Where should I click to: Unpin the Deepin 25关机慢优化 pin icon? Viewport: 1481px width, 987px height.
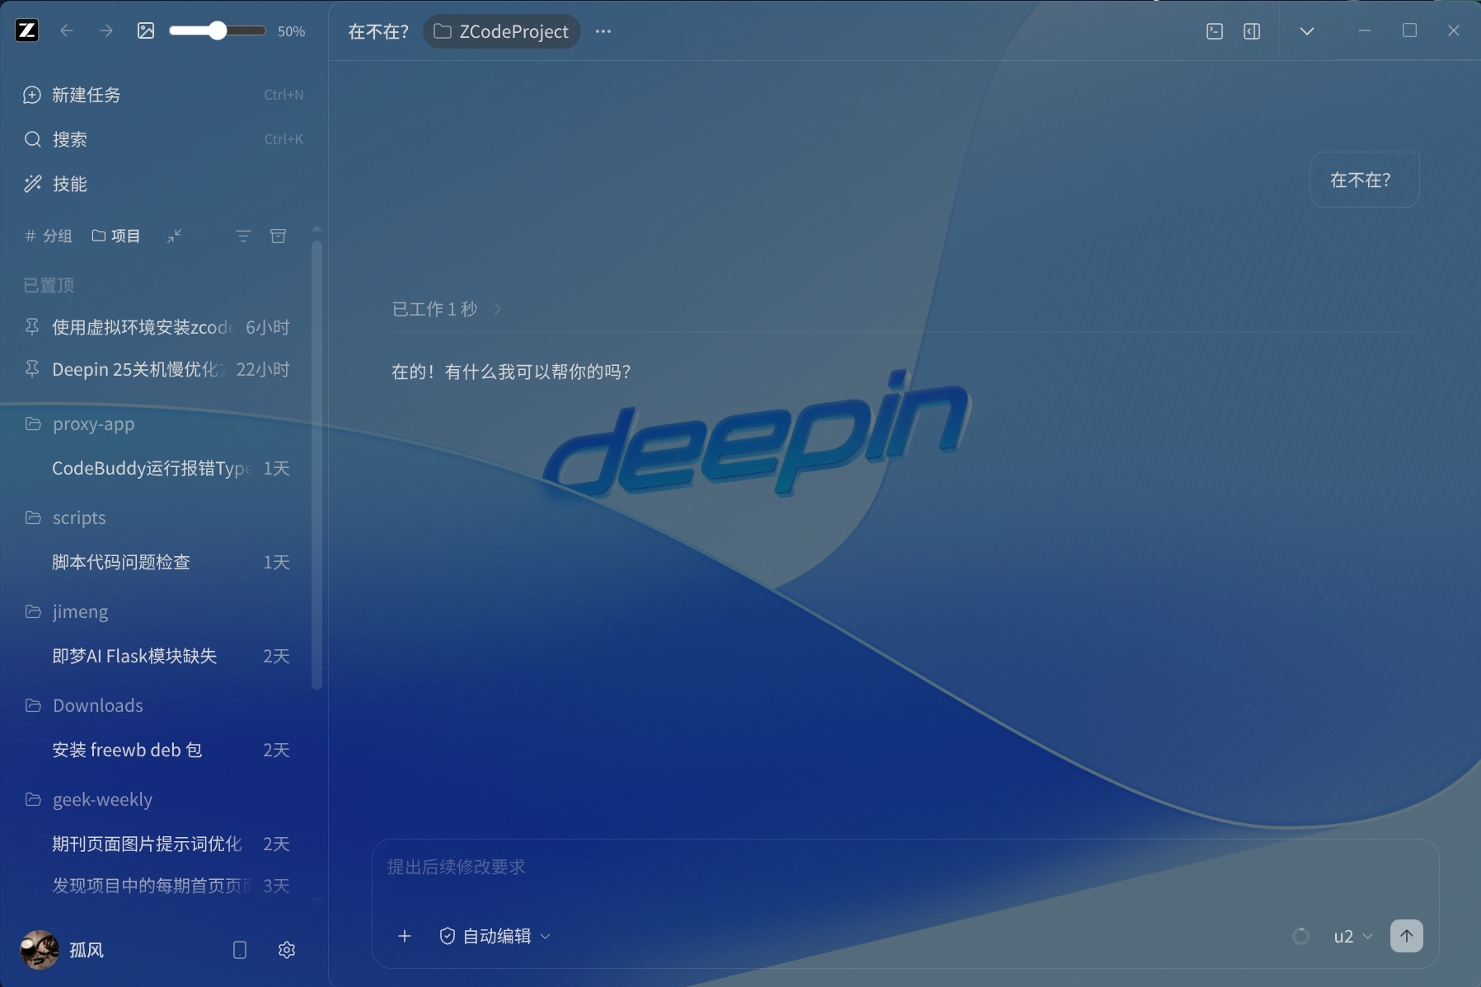pyautogui.click(x=32, y=369)
